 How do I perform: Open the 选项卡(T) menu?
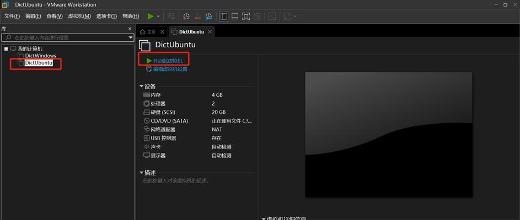point(106,16)
